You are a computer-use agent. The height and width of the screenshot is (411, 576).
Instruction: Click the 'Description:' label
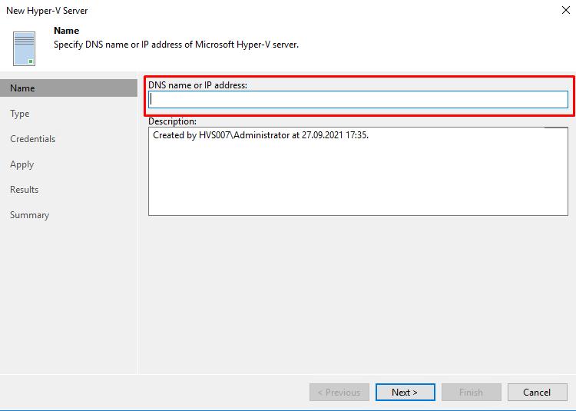click(x=172, y=121)
